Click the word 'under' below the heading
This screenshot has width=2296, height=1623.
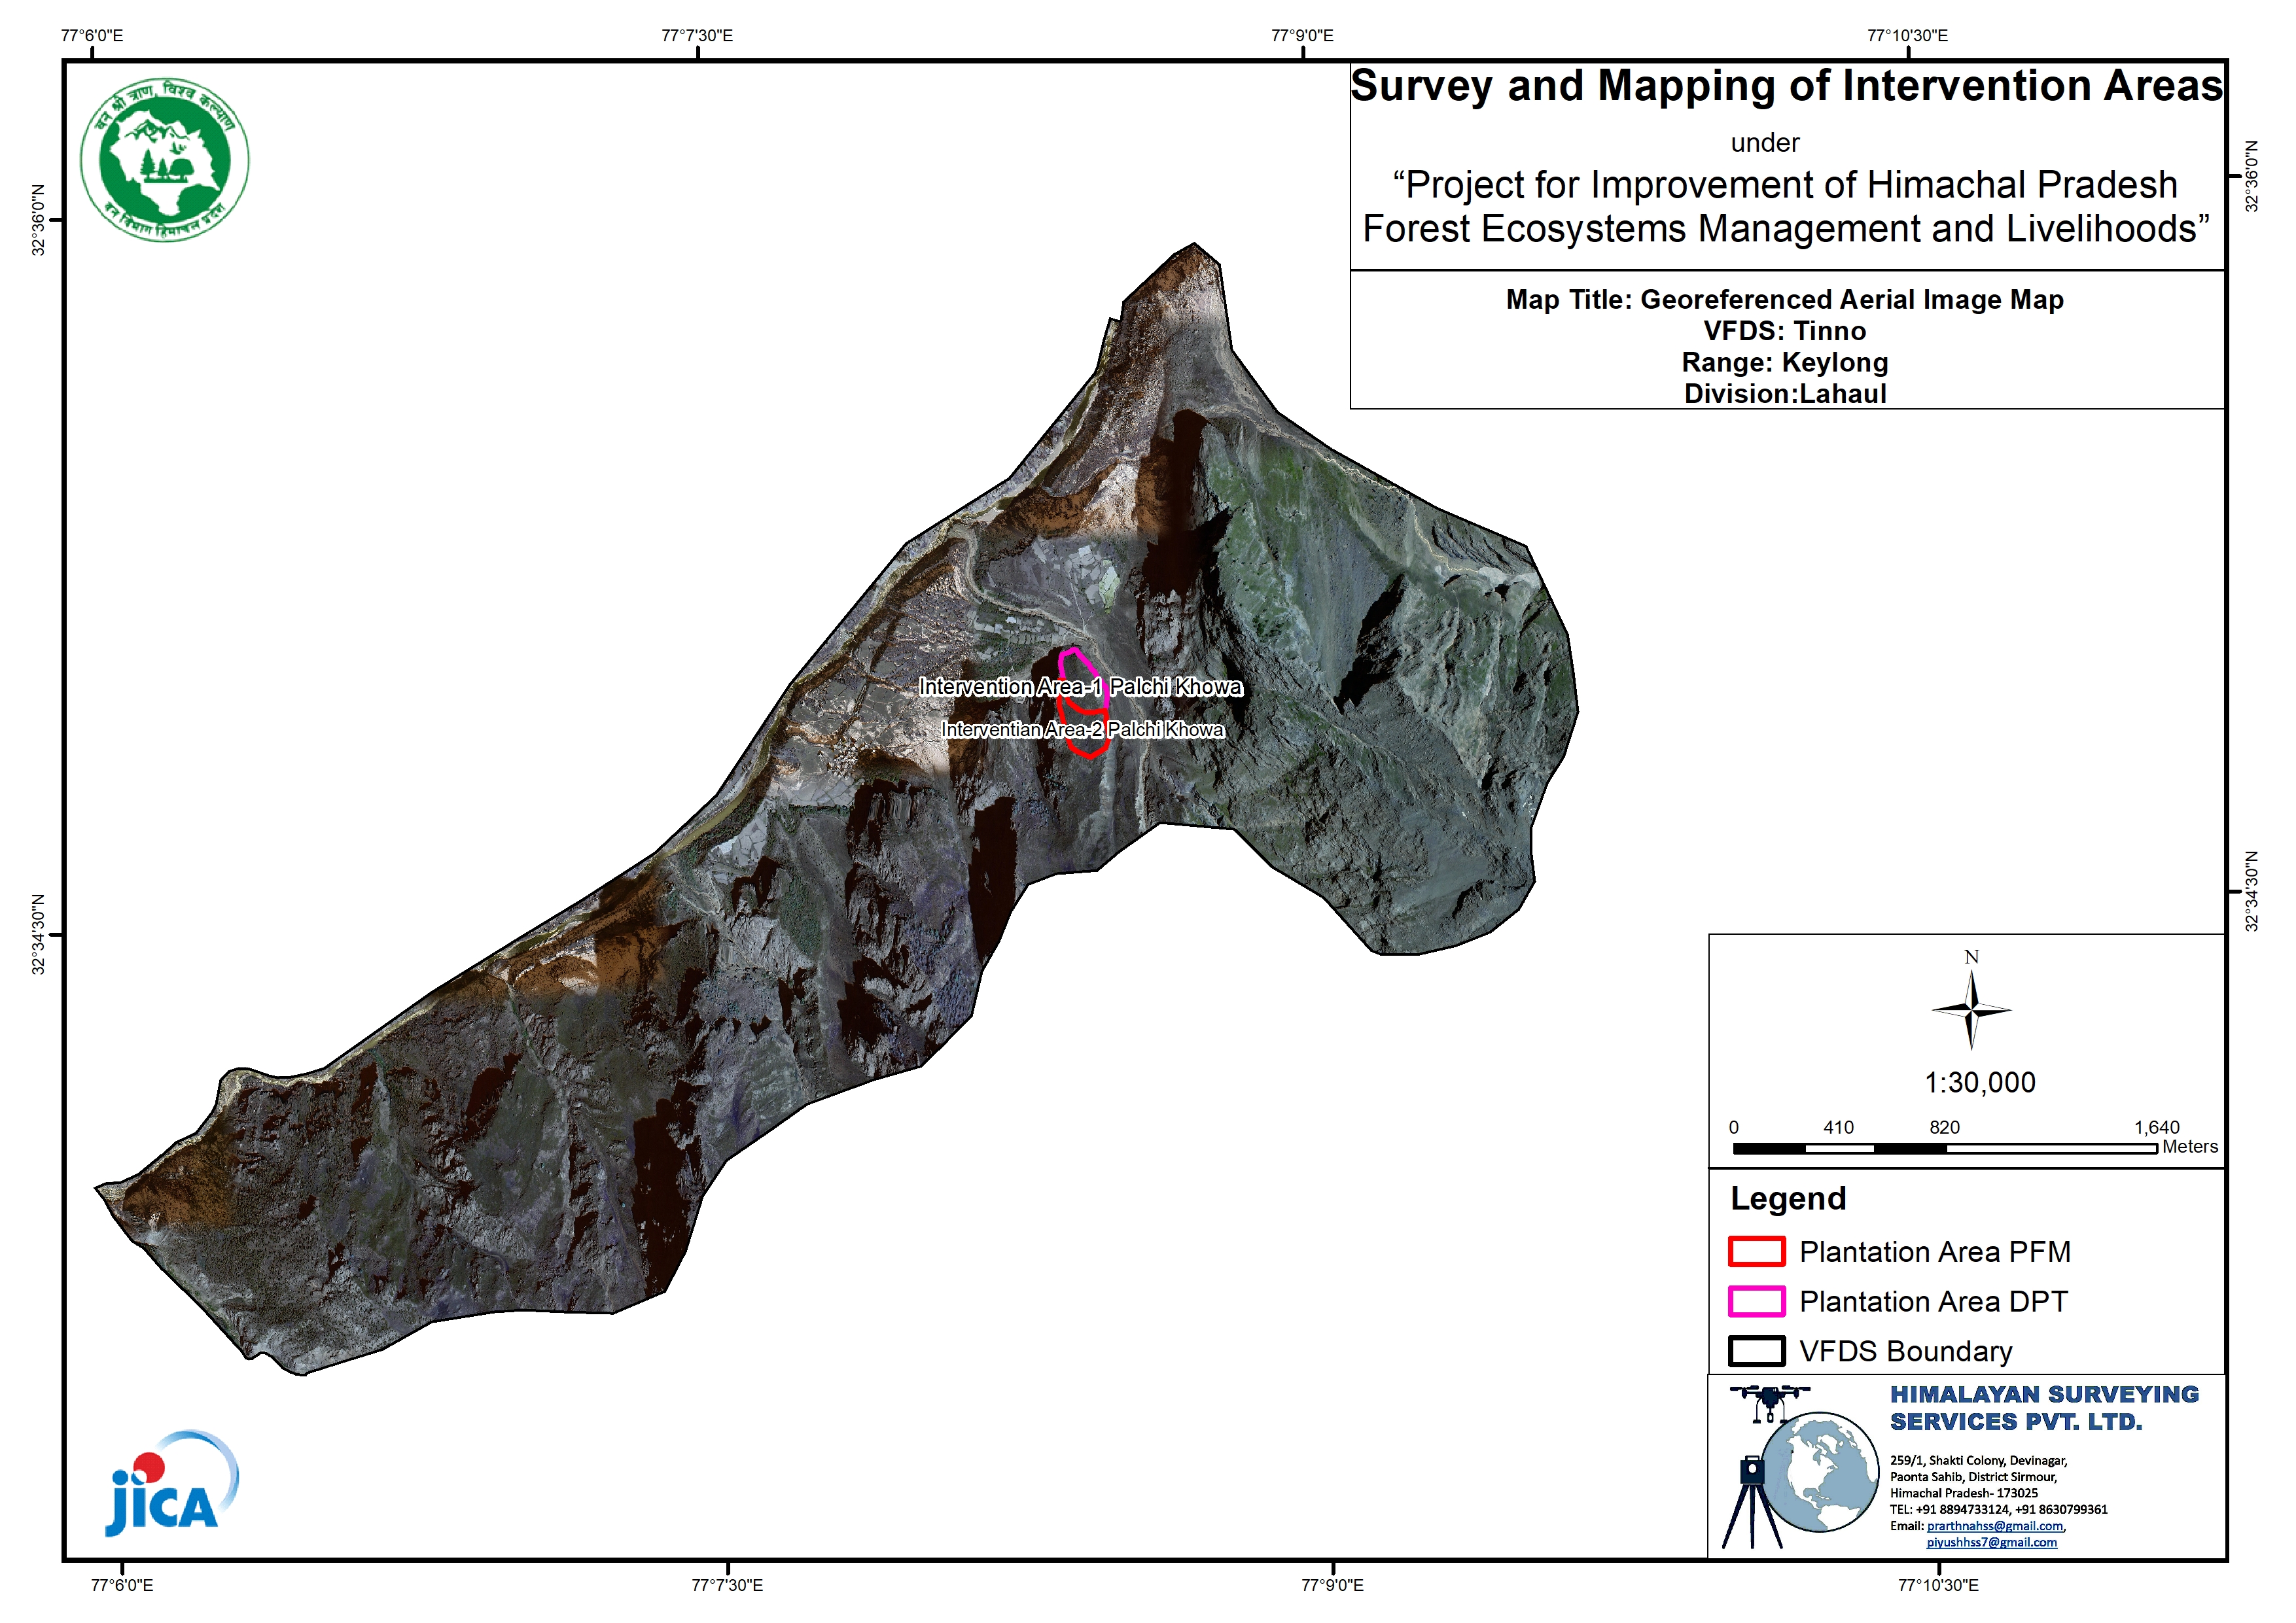pos(1765,143)
